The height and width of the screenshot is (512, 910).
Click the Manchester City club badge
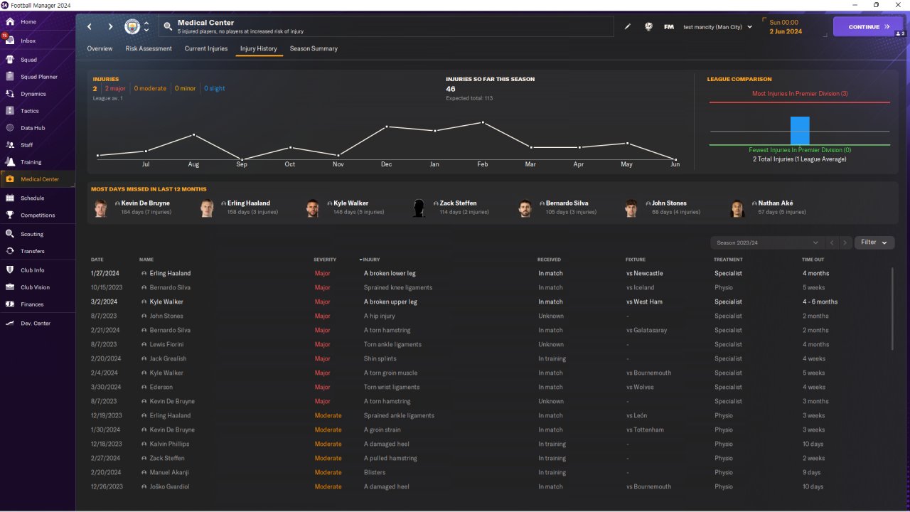[132, 27]
